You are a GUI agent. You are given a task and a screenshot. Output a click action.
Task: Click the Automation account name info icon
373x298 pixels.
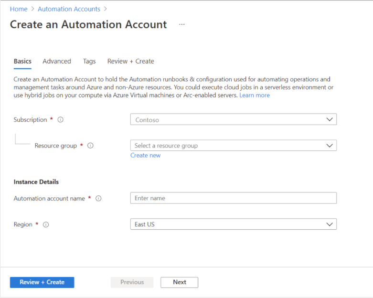point(98,199)
